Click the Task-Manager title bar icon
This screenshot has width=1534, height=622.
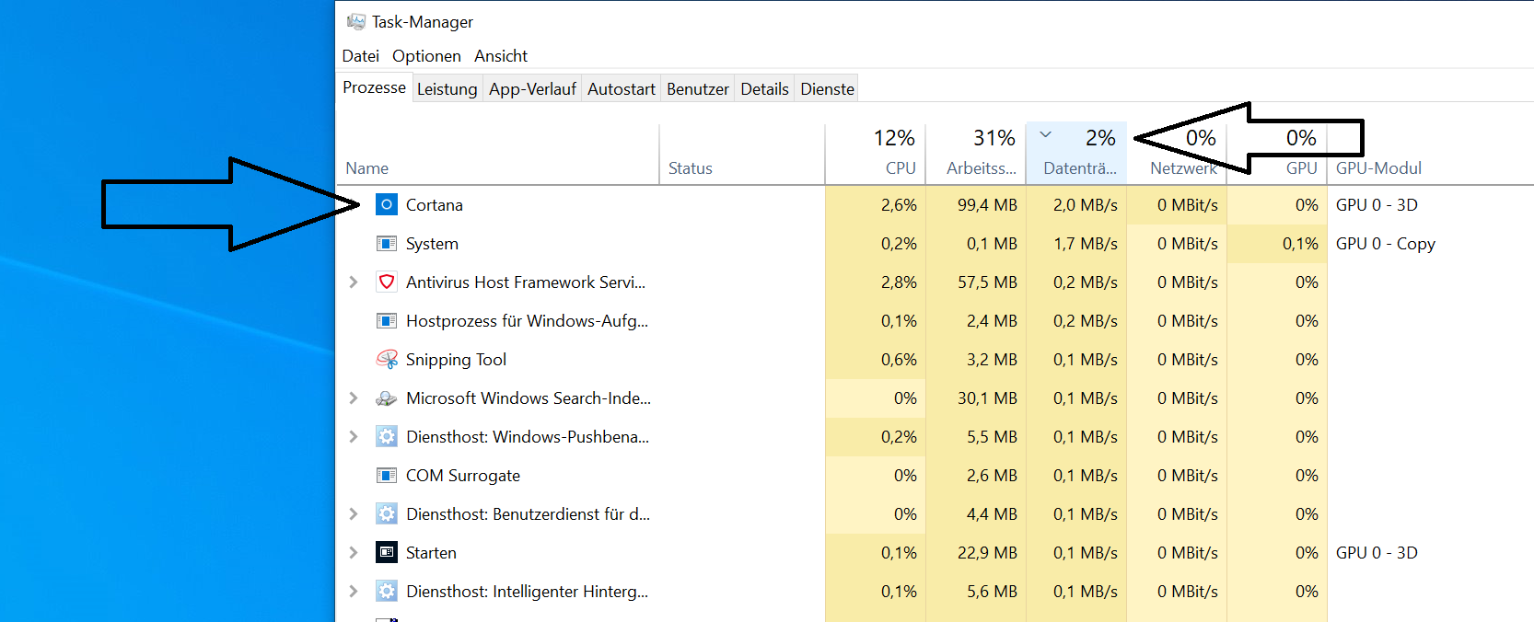pyautogui.click(x=356, y=21)
